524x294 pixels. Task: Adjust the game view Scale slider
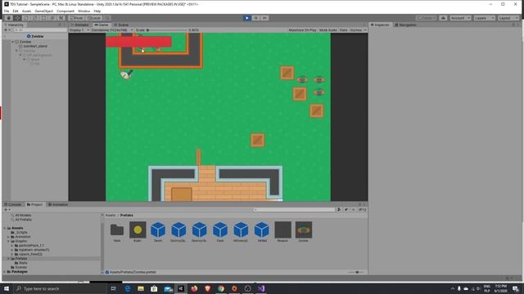pos(166,30)
